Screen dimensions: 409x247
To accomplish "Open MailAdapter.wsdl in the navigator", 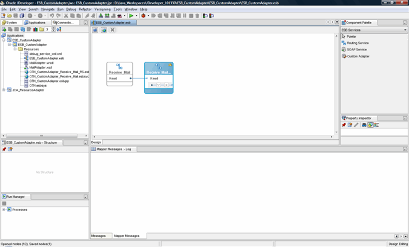I will [x=41, y=62].
